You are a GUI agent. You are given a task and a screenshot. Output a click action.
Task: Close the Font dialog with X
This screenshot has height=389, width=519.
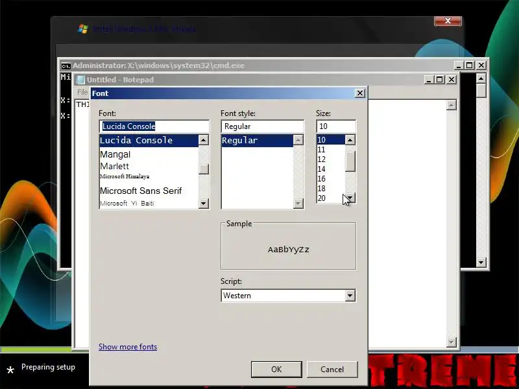(x=360, y=93)
